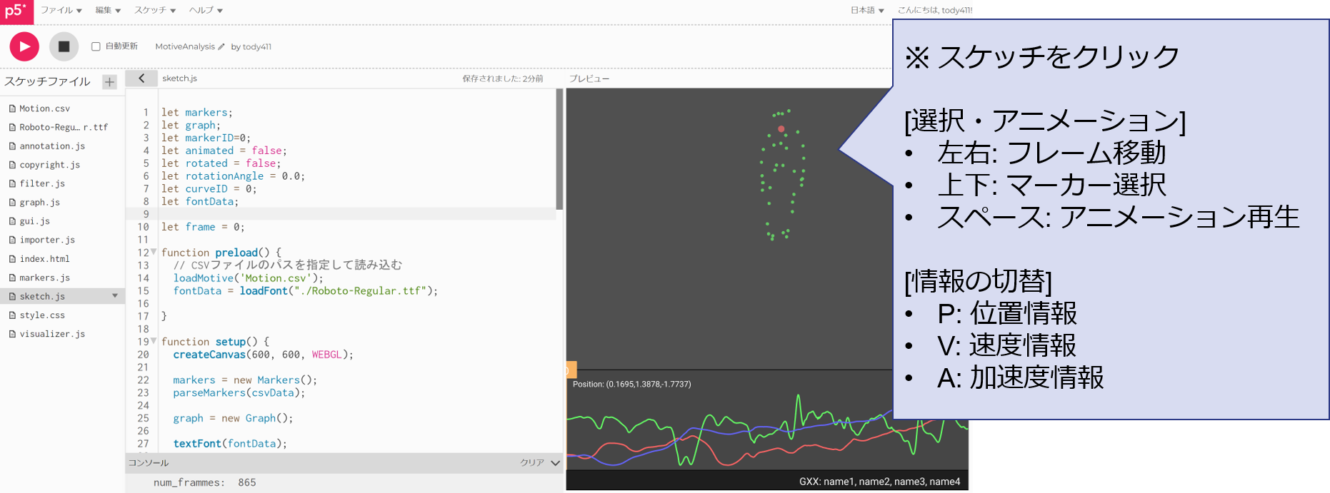Fold the setup function at line 19
1330x493 pixels.
[154, 341]
